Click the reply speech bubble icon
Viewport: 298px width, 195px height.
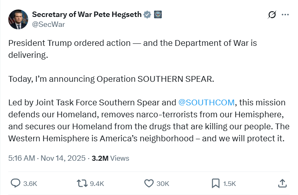pos(15,183)
